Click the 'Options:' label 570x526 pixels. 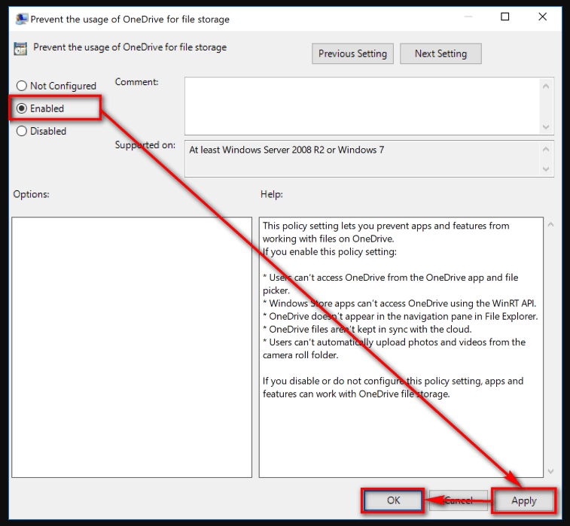point(32,194)
